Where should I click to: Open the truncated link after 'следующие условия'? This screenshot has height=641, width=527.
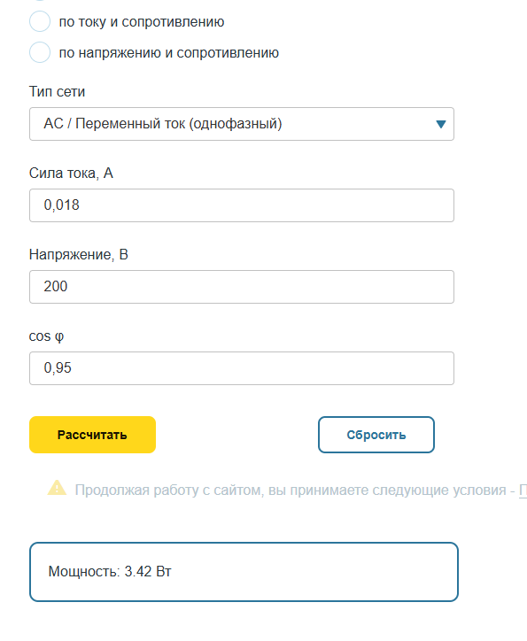pos(523,490)
